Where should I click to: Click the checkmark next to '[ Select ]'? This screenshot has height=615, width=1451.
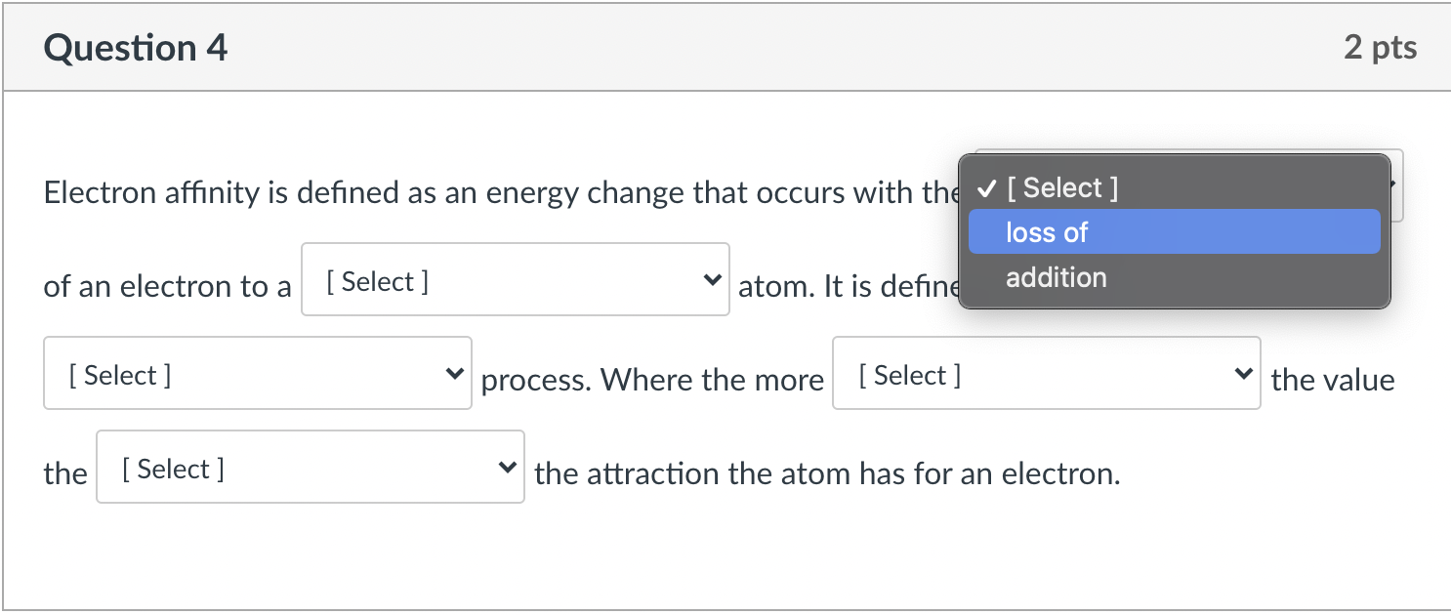click(987, 187)
